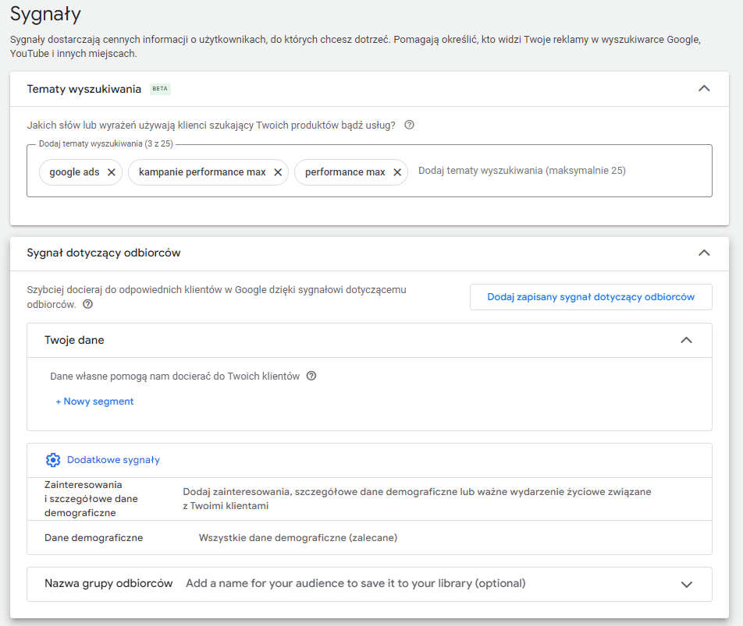
Task: Click the BETA badge next to Tematy wyszukiwania
Action: click(x=160, y=89)
